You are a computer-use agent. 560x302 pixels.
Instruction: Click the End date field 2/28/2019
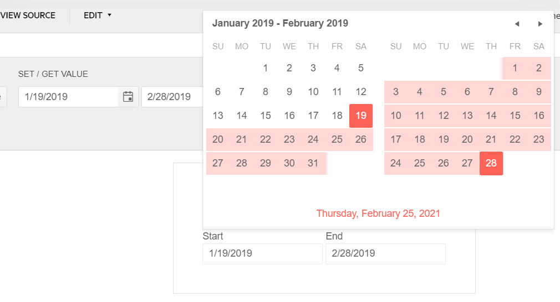click(x=385, y=253)
